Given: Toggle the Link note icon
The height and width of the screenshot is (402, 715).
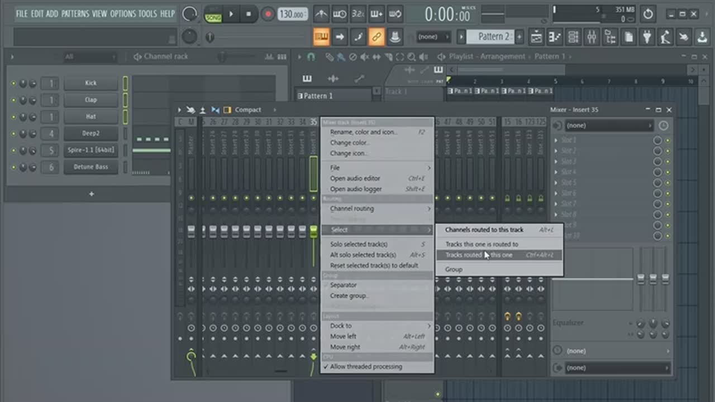Looking at the screenshot, I should (376, 37).
